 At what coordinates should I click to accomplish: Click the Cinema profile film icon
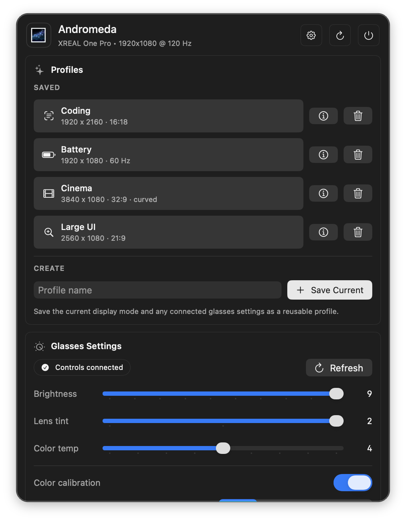[x=49, y=193]
